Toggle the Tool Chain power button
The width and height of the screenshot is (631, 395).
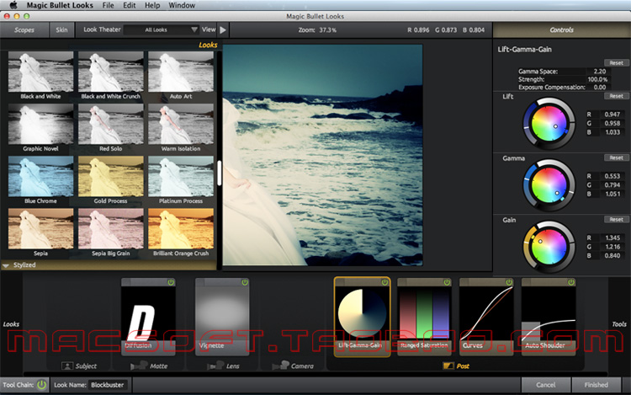coord(41,385)
